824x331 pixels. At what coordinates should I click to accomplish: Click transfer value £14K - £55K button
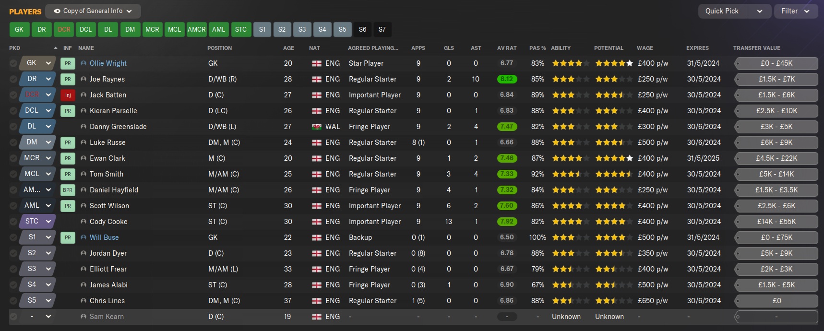pos(776,222)
